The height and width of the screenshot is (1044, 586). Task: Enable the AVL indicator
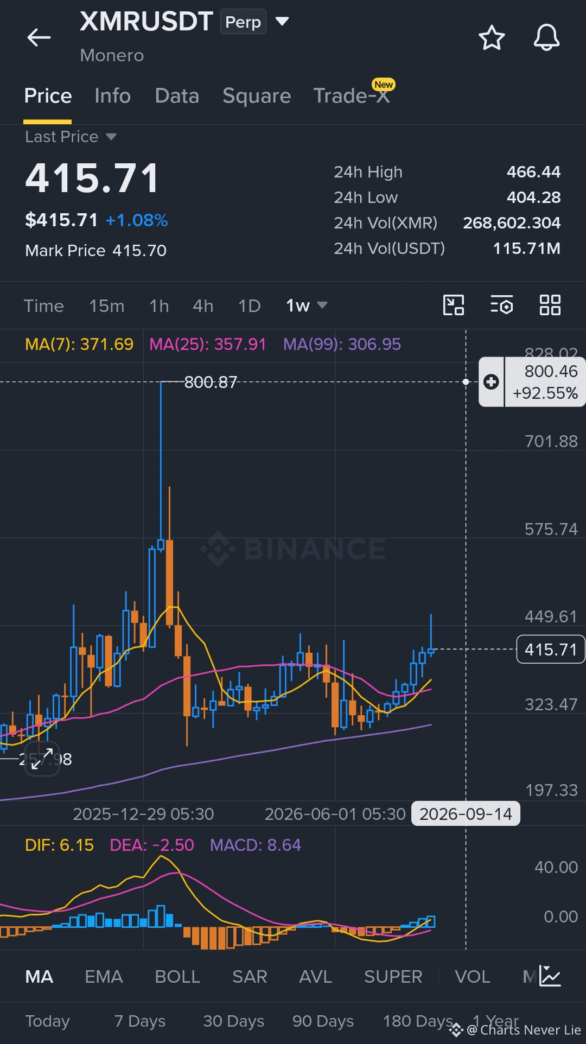[315, 977]
